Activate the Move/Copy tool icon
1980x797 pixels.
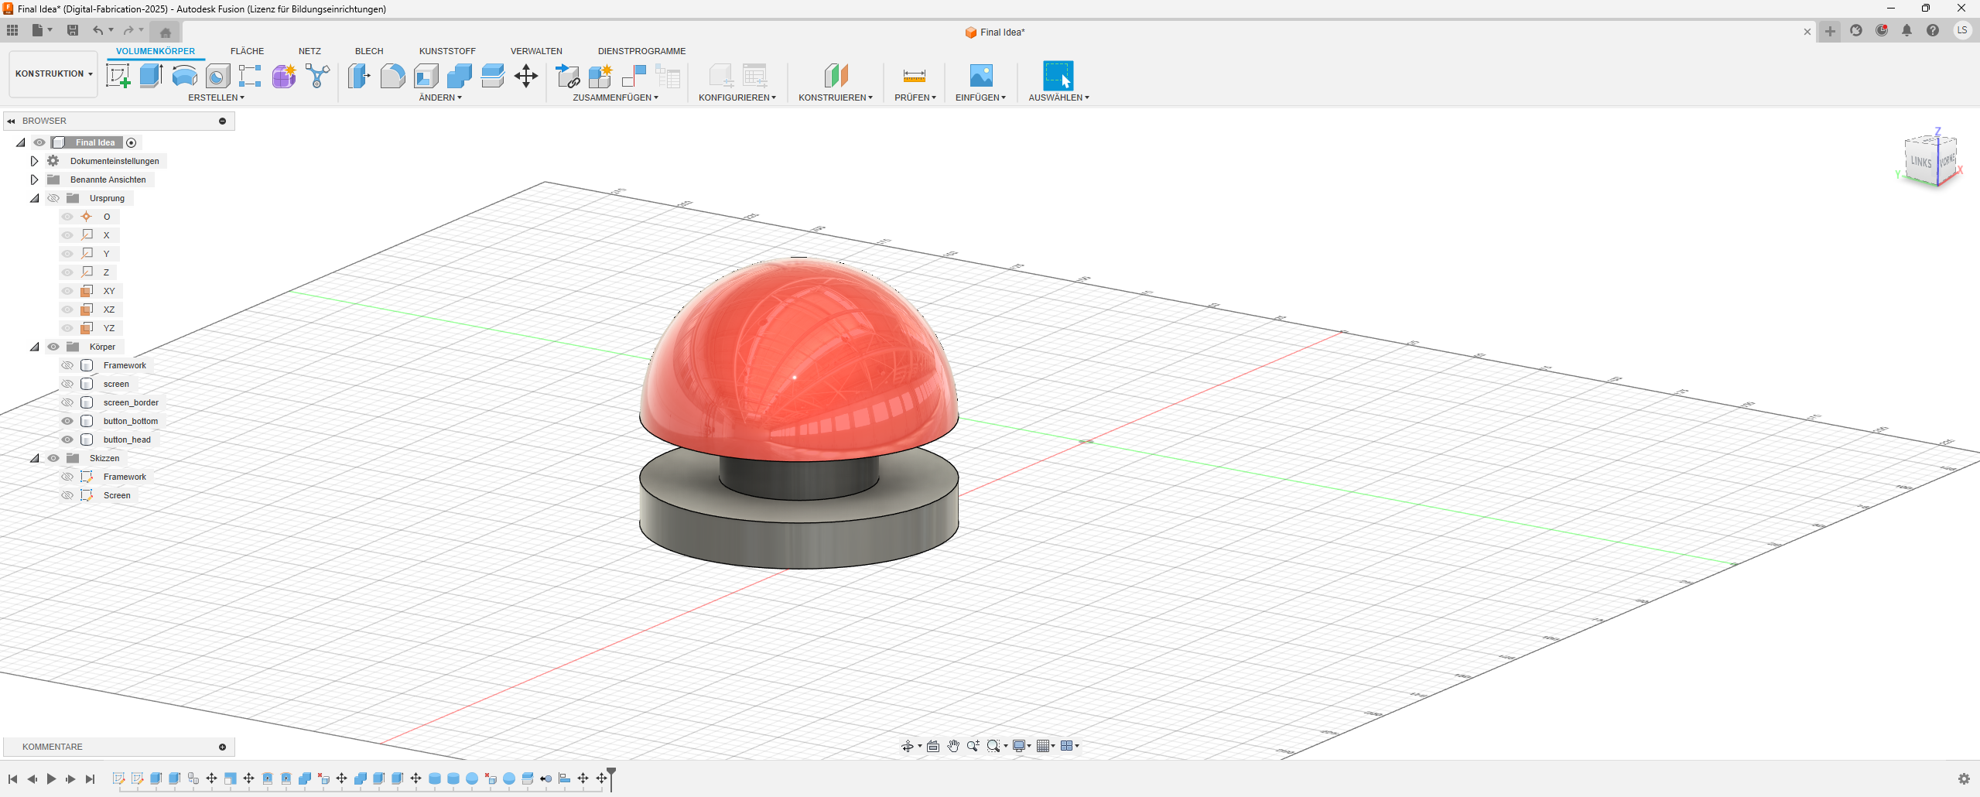526,76
